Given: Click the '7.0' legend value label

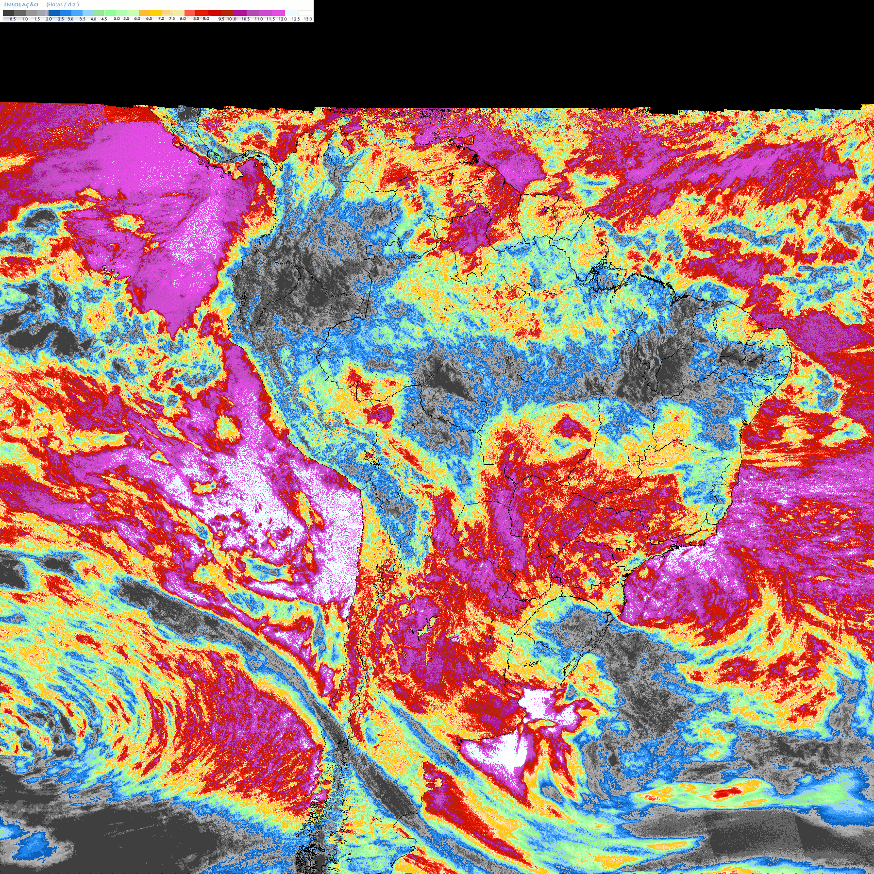Looking at the screenshot, I should pos(161,18).
